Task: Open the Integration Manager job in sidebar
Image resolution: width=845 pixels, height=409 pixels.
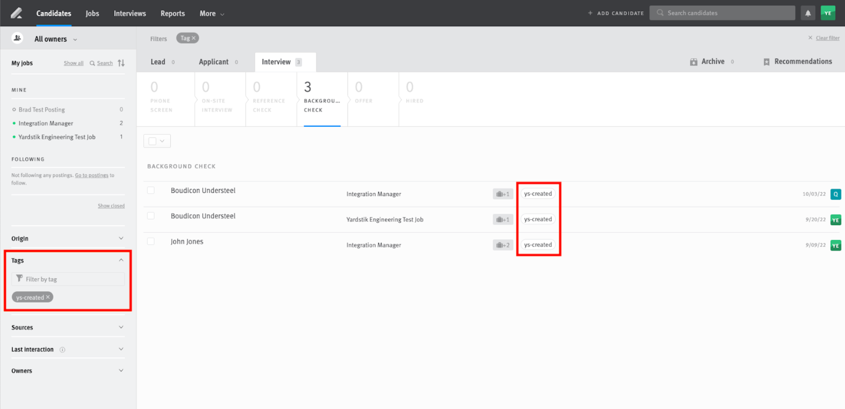Action: tap(46, 123)
